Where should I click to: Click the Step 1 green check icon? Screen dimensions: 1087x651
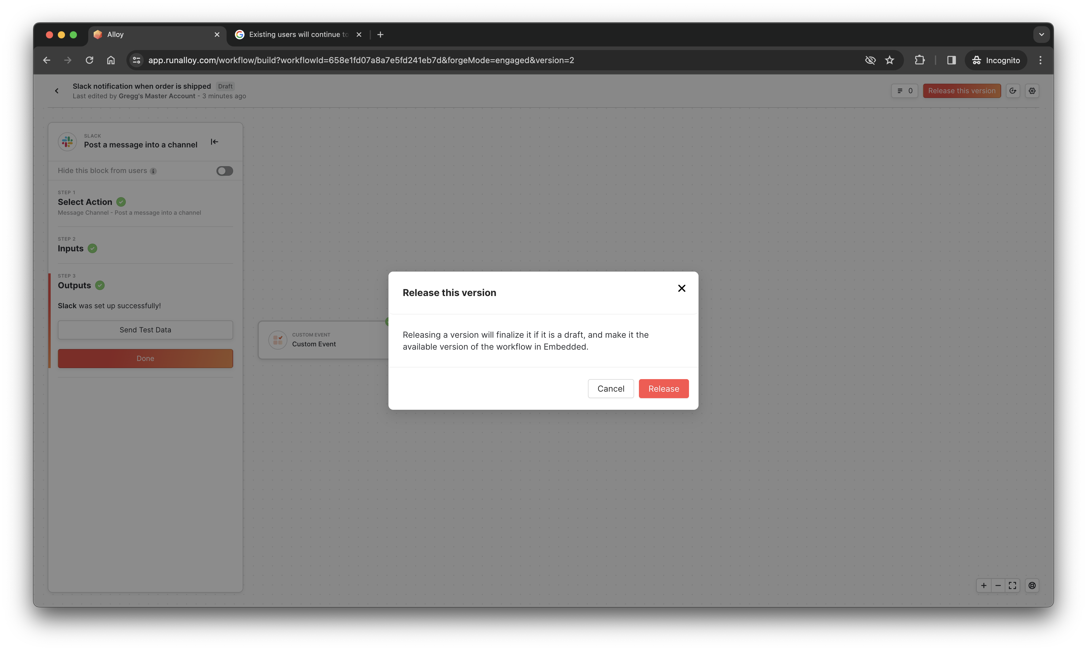pos(121,202)
